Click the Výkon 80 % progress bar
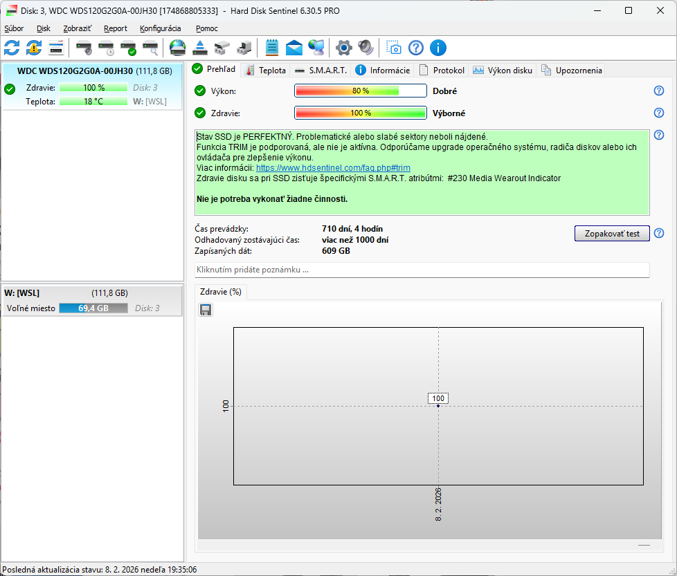The image size is (677, 576). pos(361,91)
